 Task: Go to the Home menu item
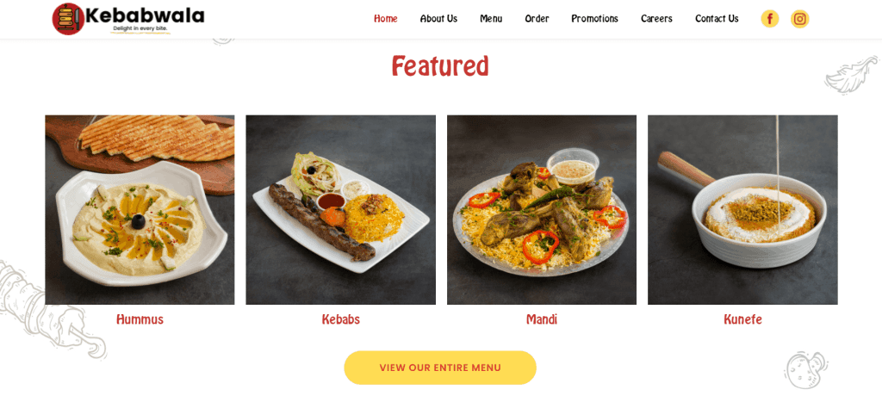click(x=385, y=19)
